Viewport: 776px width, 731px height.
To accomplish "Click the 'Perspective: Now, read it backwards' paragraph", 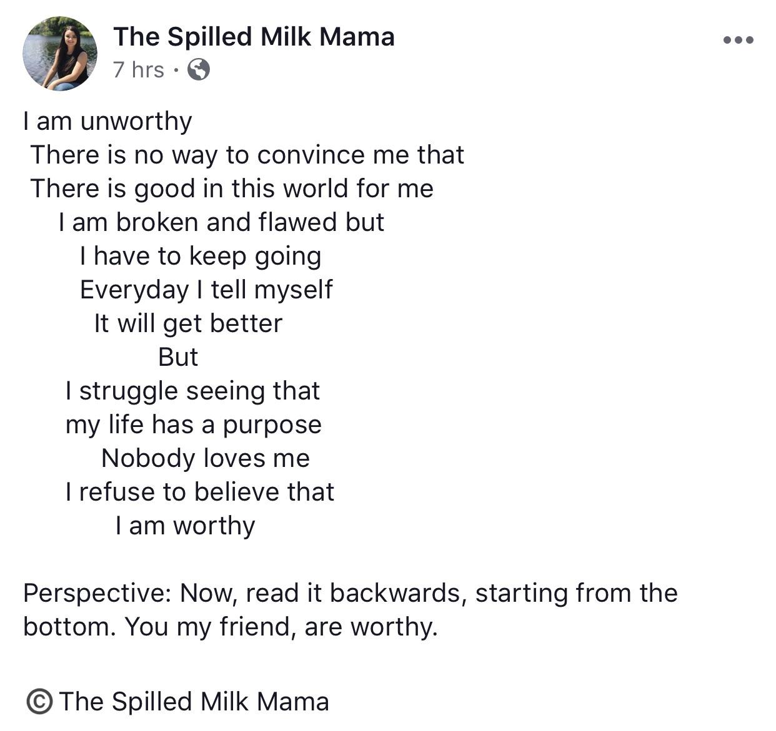I will pyautogui.click(x=351, y=610).
